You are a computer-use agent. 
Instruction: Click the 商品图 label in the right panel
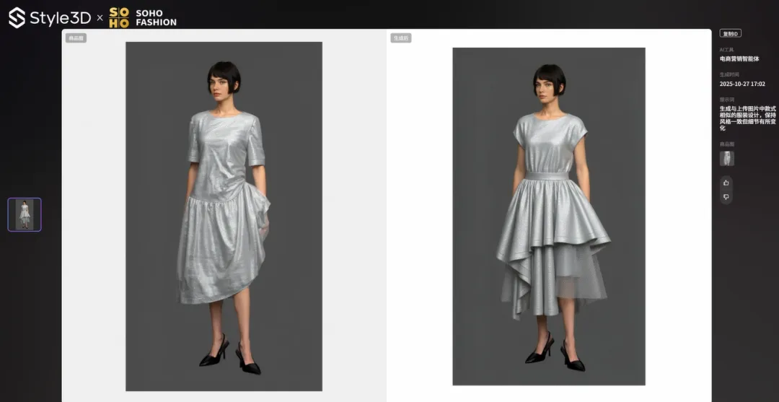(726, 144)
